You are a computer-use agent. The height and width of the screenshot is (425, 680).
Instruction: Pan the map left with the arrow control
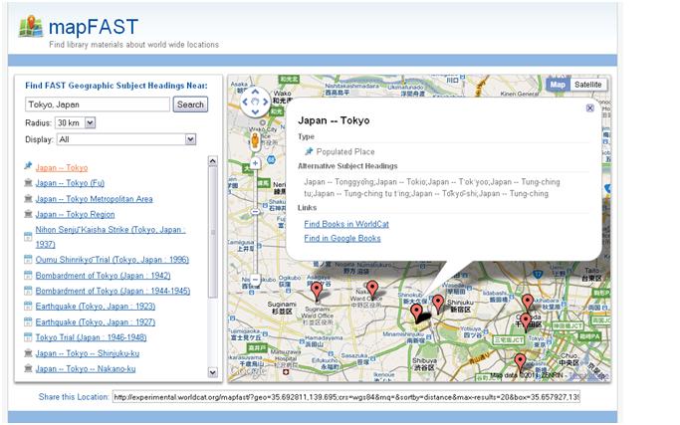[x=245, y=102]
